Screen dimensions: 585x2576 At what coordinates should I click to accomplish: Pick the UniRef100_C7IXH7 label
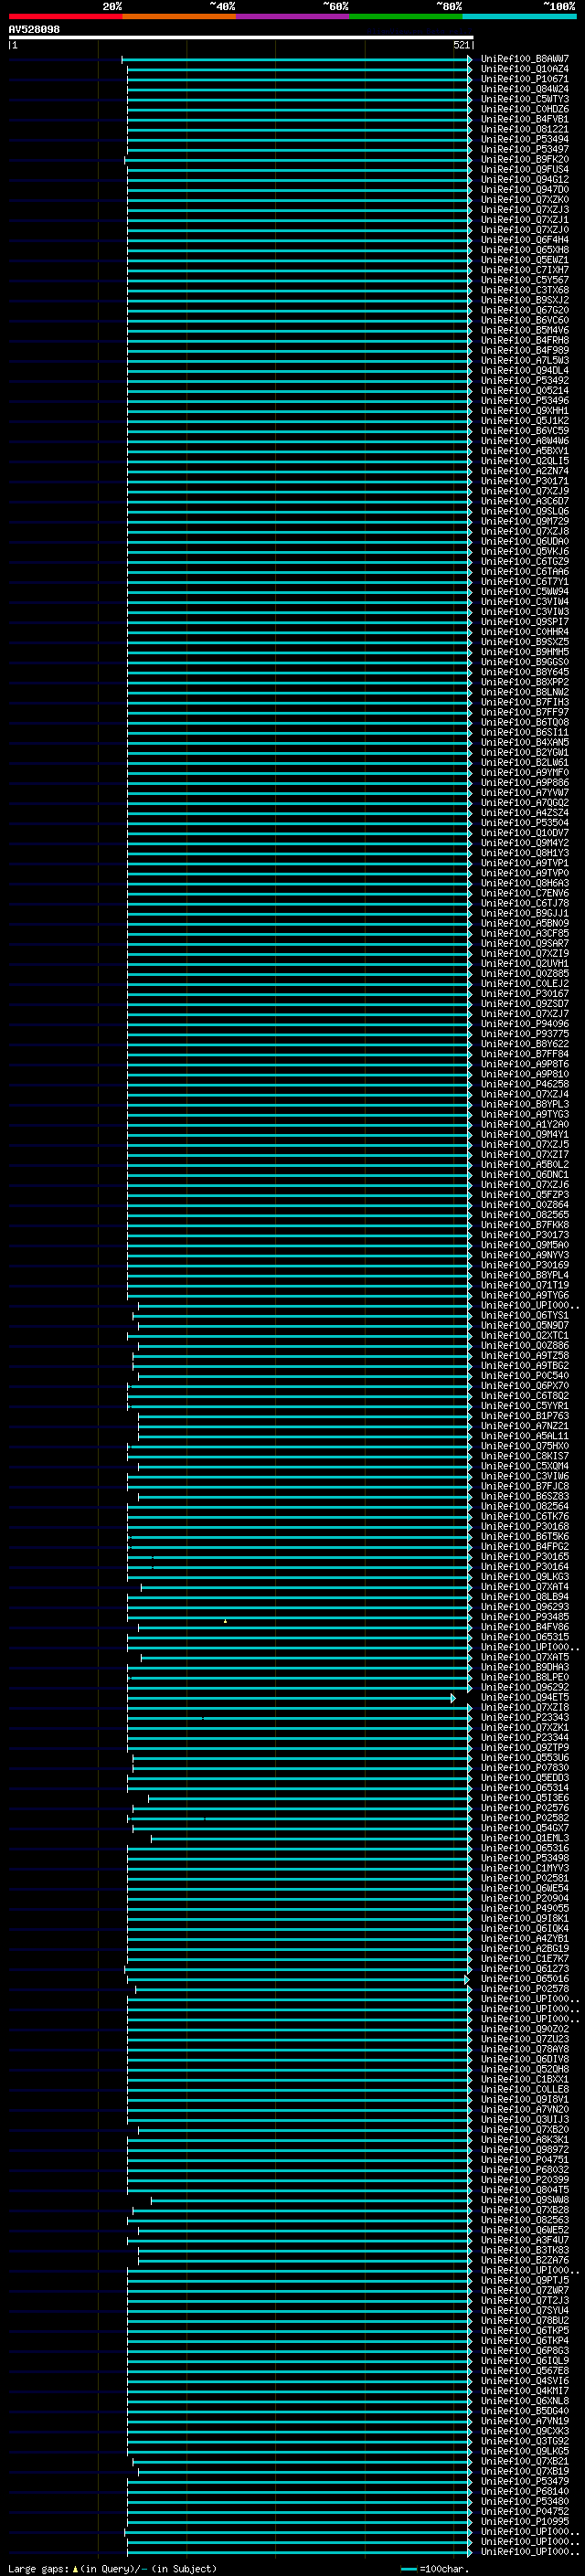(524, 270)
